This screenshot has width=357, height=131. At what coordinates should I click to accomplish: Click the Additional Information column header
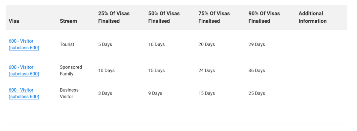[313, 17]
